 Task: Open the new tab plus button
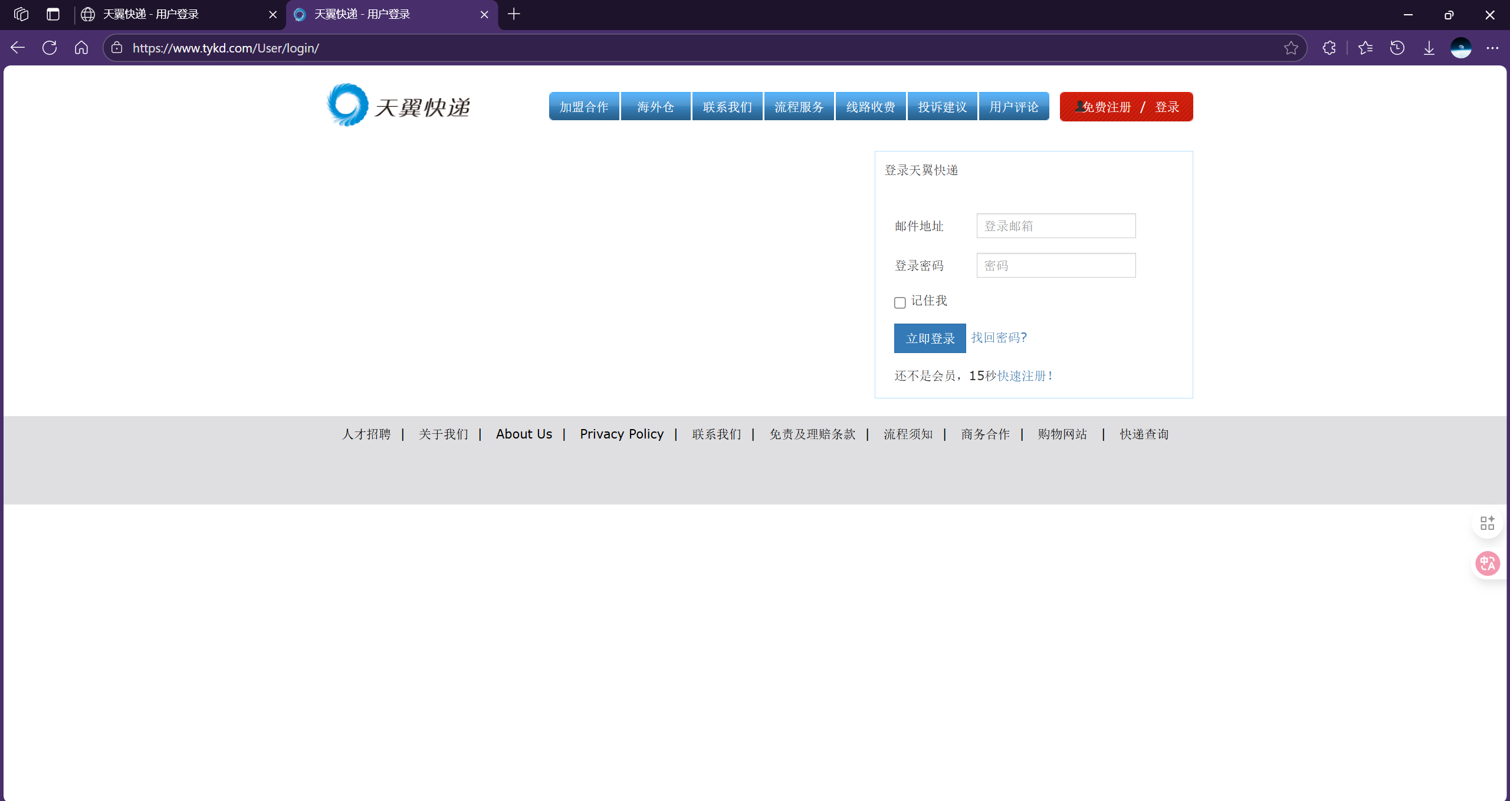(514, 14)
